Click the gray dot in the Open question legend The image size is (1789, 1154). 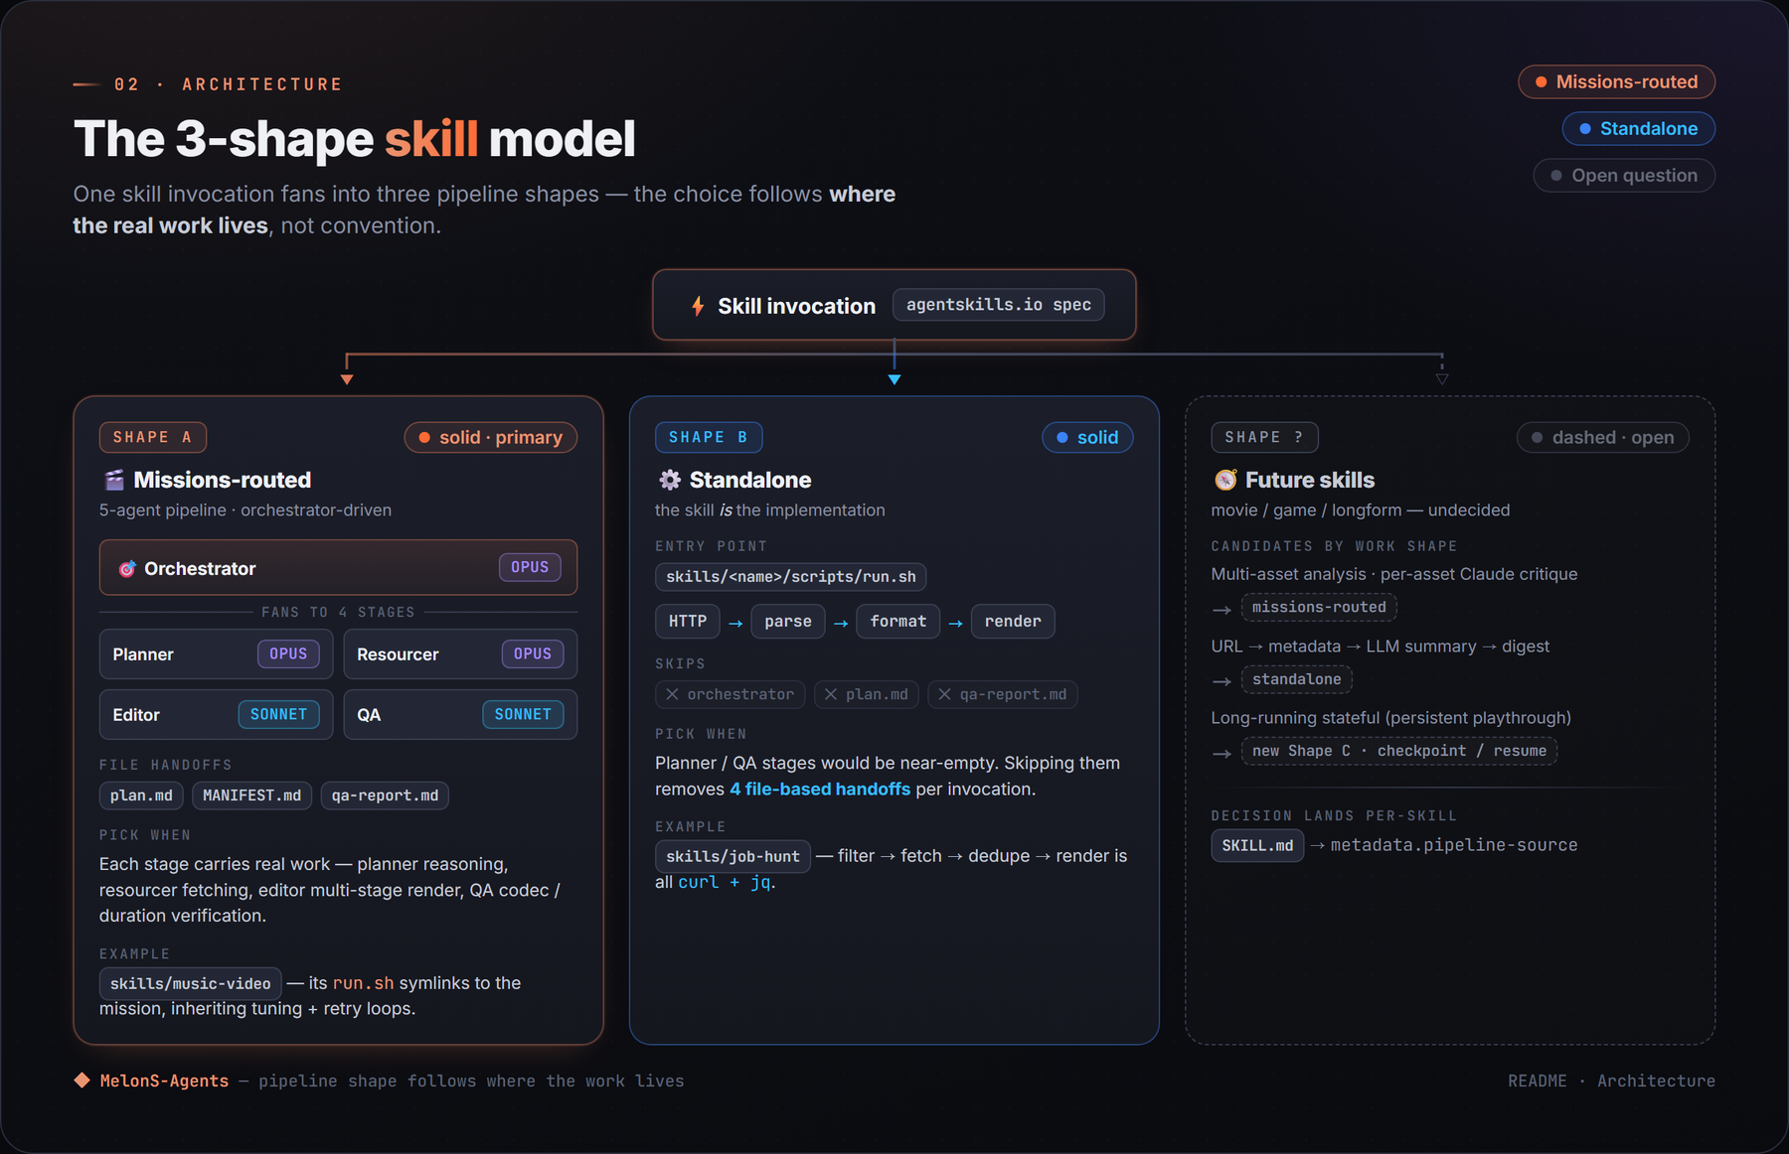[1556, 176]
